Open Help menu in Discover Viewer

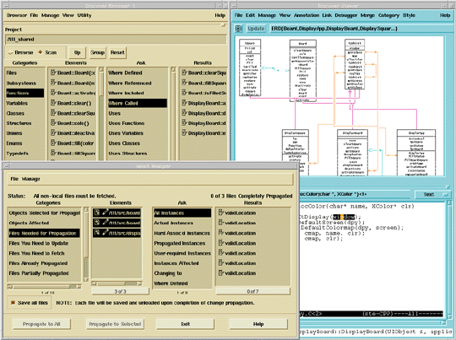coord(445,15)
